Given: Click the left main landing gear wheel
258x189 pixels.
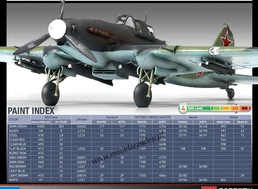Looking at the screenshot, I should [50, 94].
